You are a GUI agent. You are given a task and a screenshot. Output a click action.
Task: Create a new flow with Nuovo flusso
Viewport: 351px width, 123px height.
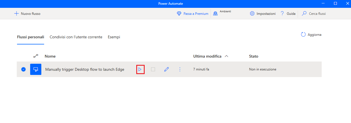click(27, 13)
